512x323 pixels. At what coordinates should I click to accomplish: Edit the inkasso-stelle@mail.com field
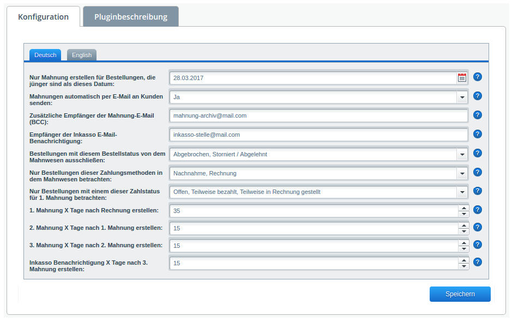point(318,135)
